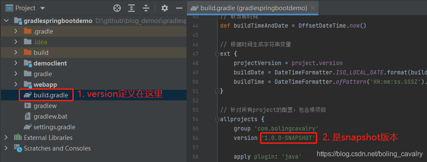Click Scratches and Consoles icon

pos(18,148)
